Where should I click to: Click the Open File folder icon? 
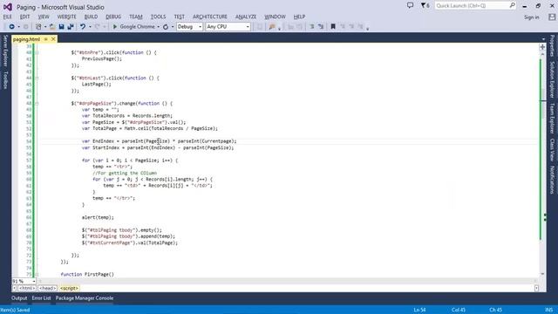52,27
